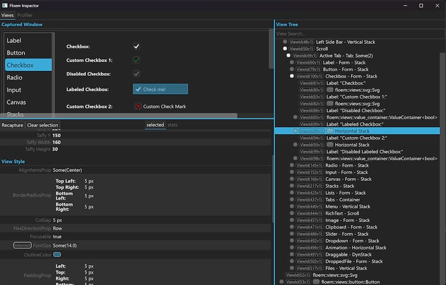Open the stats tab
This screenshot has height=285, width=446.
pyautogui.click(x=172, y=125)
